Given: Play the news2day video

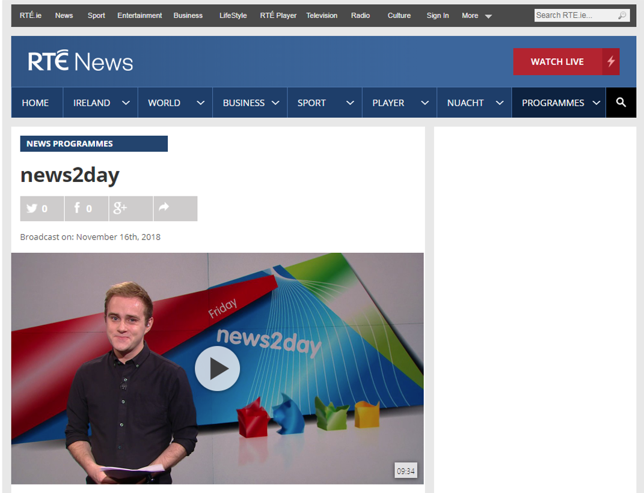Looking at the screenshot, I should tap(217, 369).
